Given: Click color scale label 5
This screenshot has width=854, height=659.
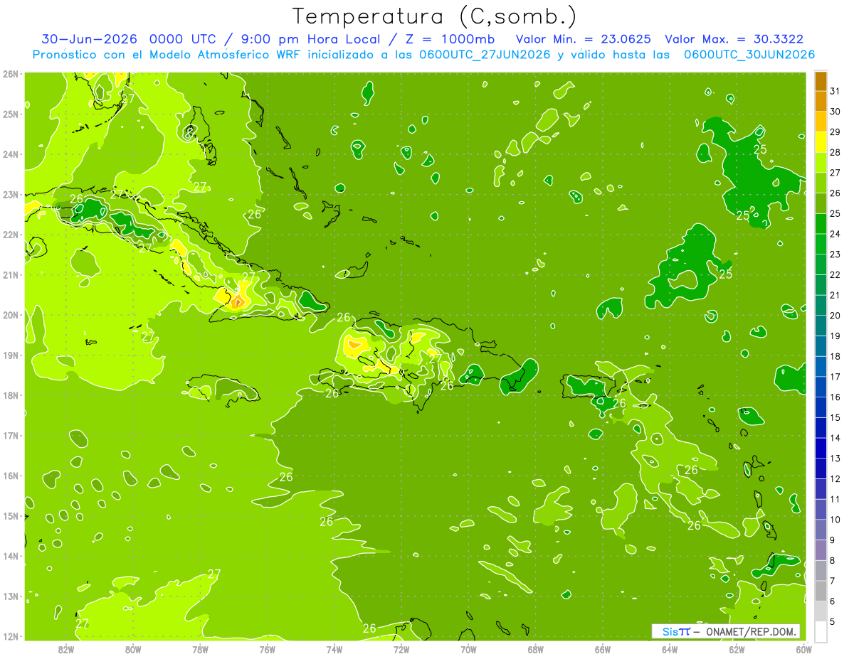Looking at the screenshot, I should pyautogui.click(x=832, y=621).
